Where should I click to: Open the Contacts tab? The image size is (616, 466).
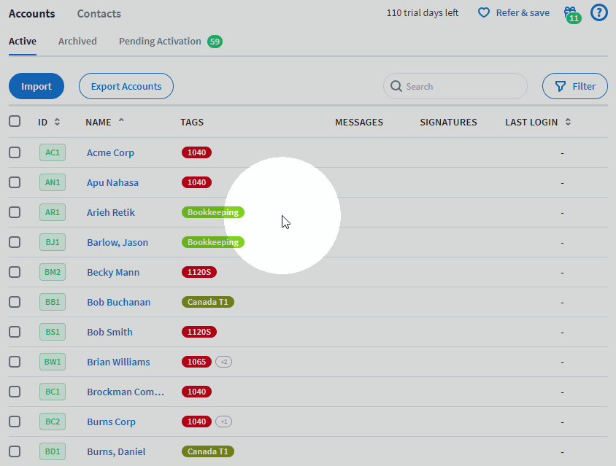click(x=99, y=14)
